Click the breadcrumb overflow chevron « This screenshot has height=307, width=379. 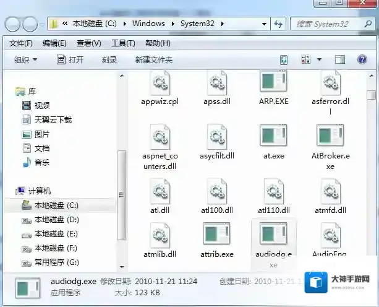(x=65, y=24)
